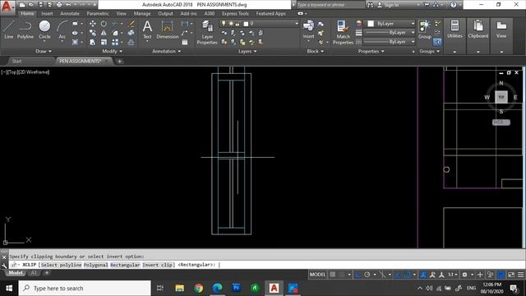Viewport: 526px width, 296px height.
Task: Select Match Properties tool
Action: 343,32
